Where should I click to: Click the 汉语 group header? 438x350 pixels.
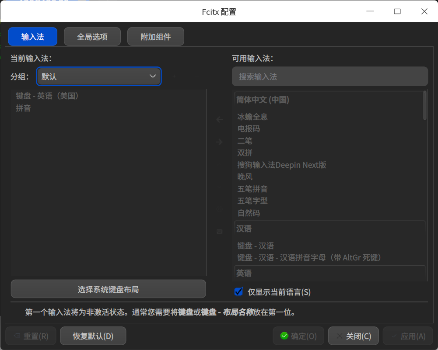pyautogui.click(x=329, y=229)
